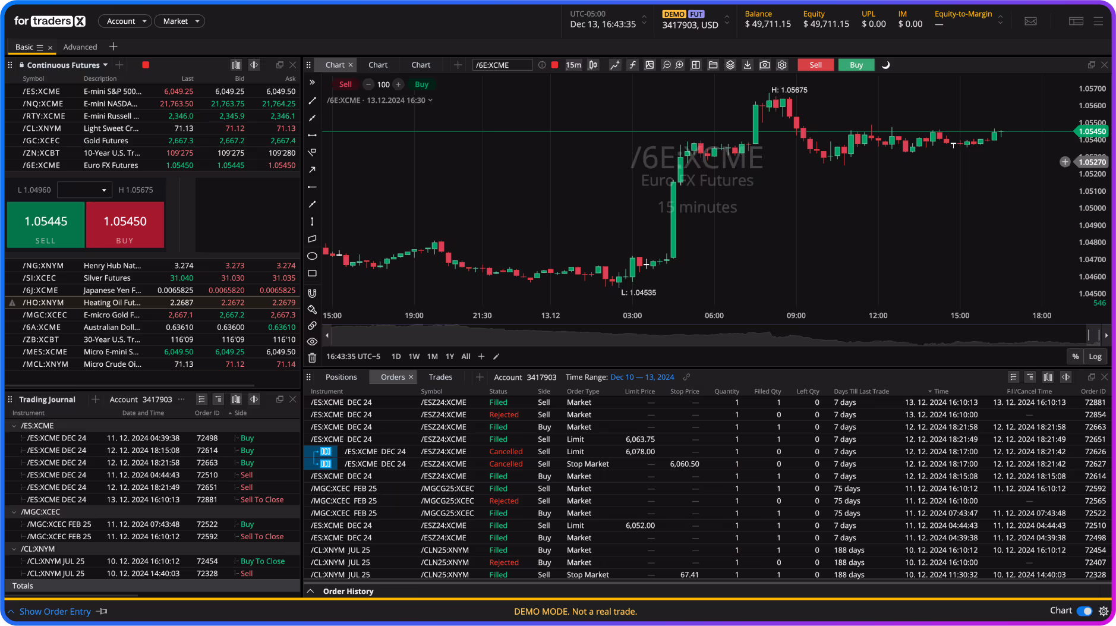The image size is (1116, 626).
Task: Select the trendline drawing tool
Action: click(x=312, y=101)
